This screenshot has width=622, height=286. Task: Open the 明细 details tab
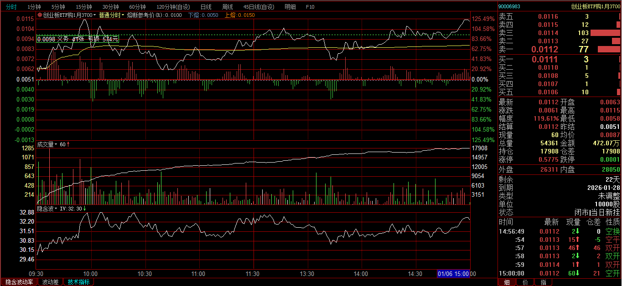pyautogui.click(x=290, y=7)
